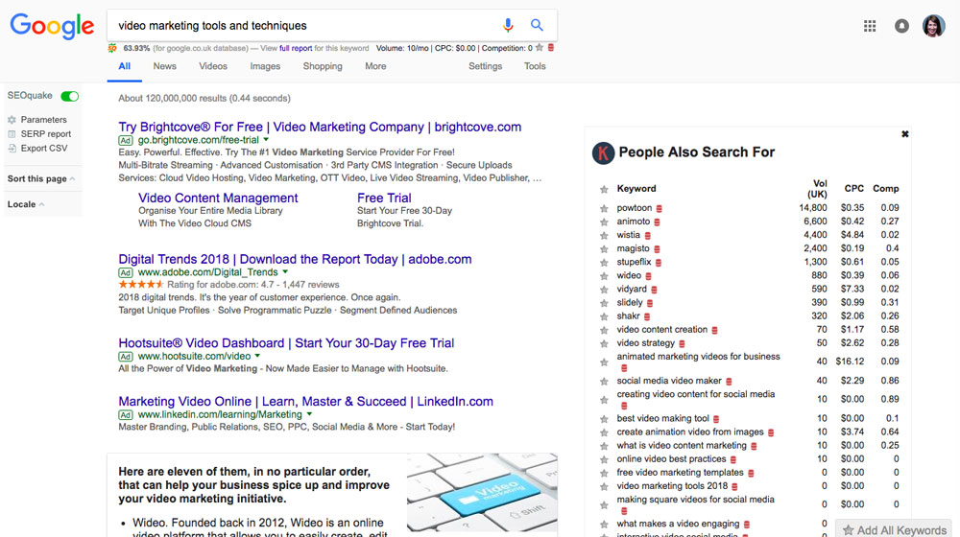Image resolution: width=960 pixels, height=537 pixels.
Task: Toggle the SEOquake switch off
Action: [69, 96]
